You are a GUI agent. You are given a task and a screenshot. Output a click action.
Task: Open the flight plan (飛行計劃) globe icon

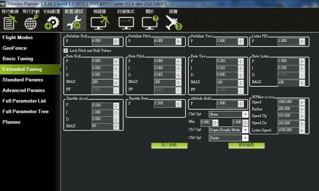(31, 22)
